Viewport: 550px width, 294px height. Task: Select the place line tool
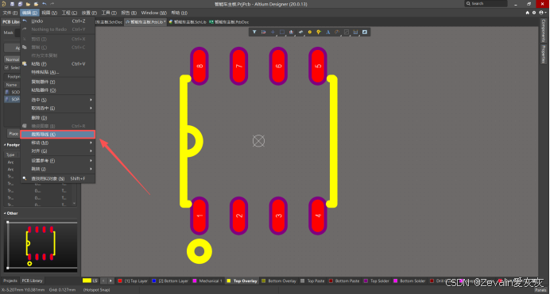click(x=300, y=32)
